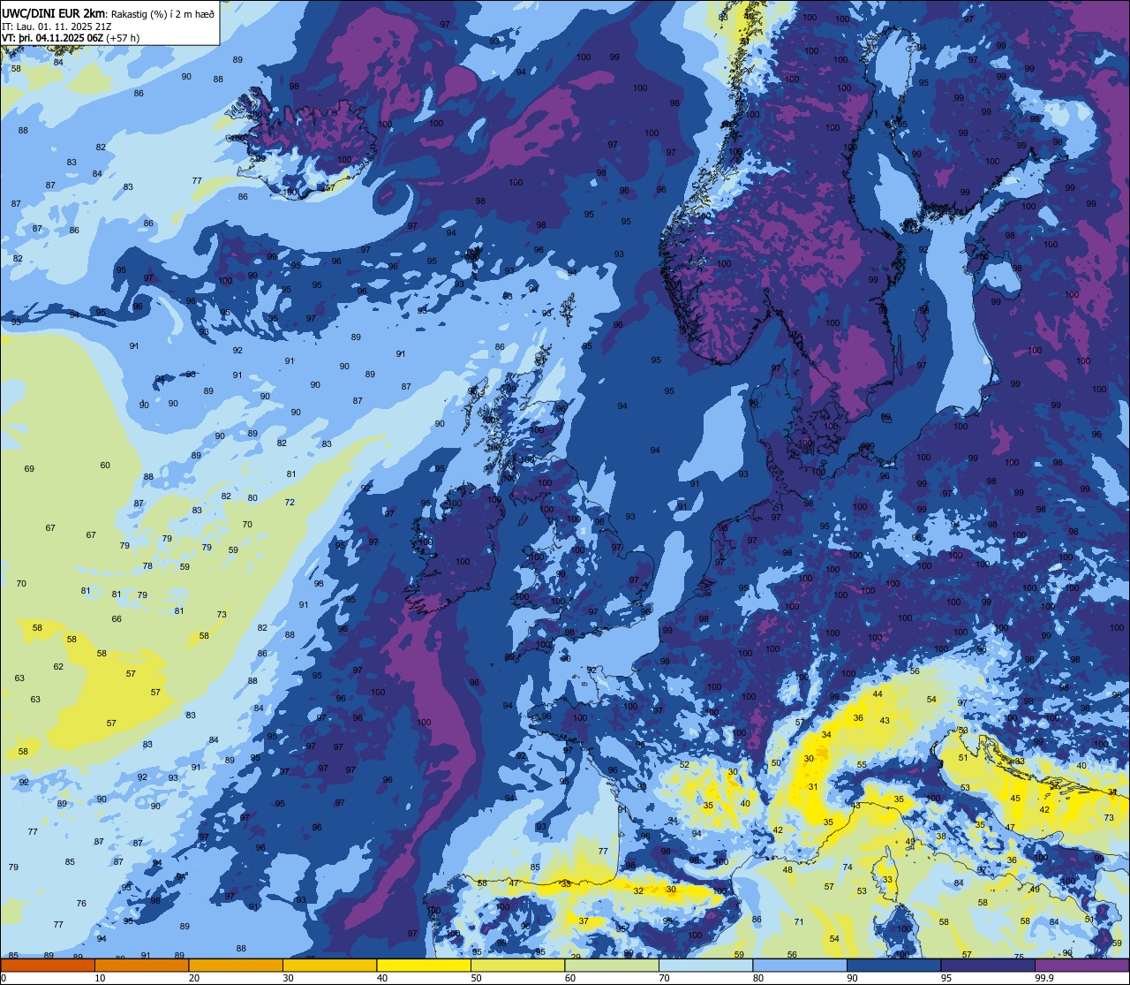Click the purple legend segment above 99.9

pyautogui.click(x=1082, y=966)
